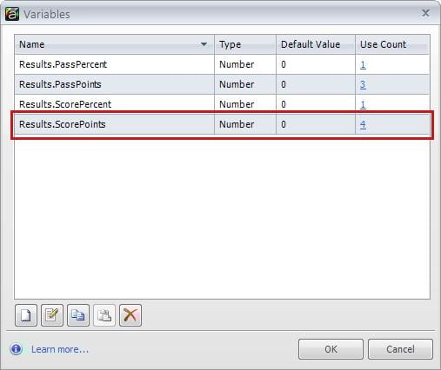Close the Variables dialog
The height and width of the screenshot is (370, 441).
coord(425,13)
